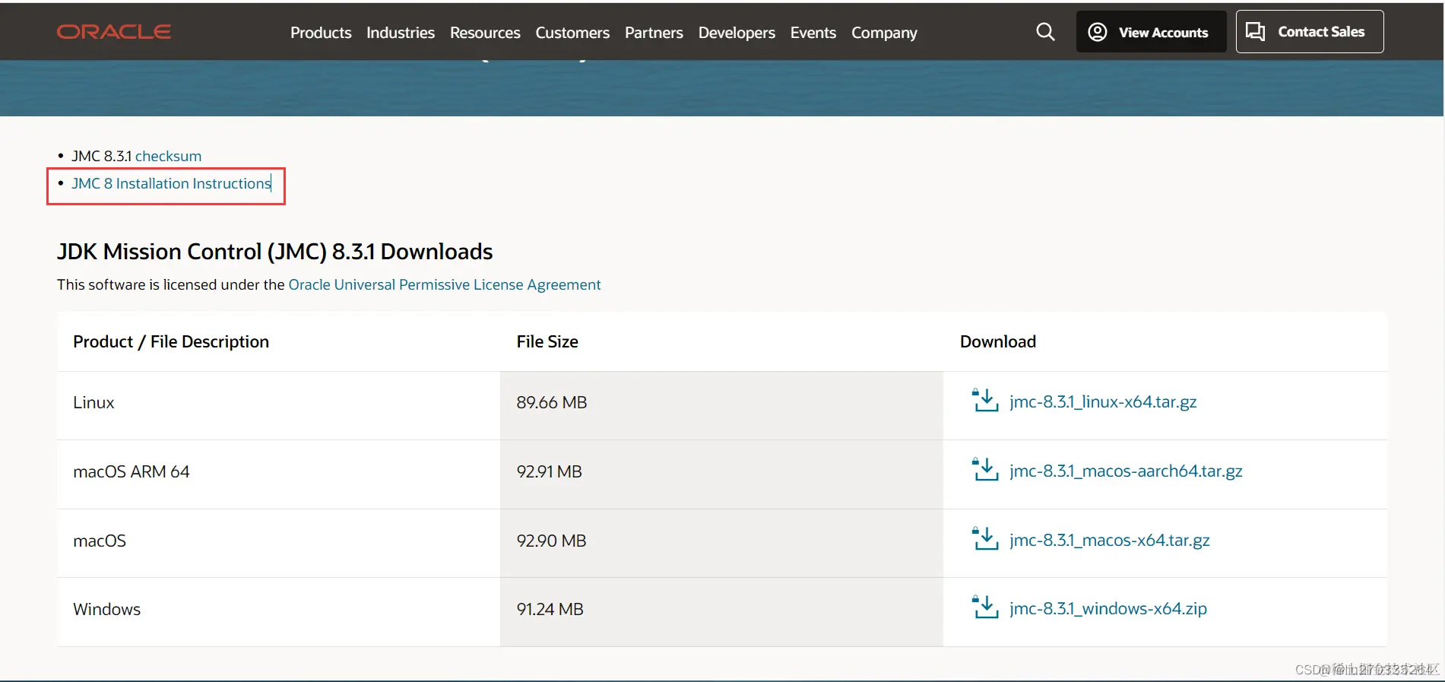The height and width of the screenshot is (682, 1445).
Task: Click download icon for macos-x64 file
Action: [x=985, y=538]
